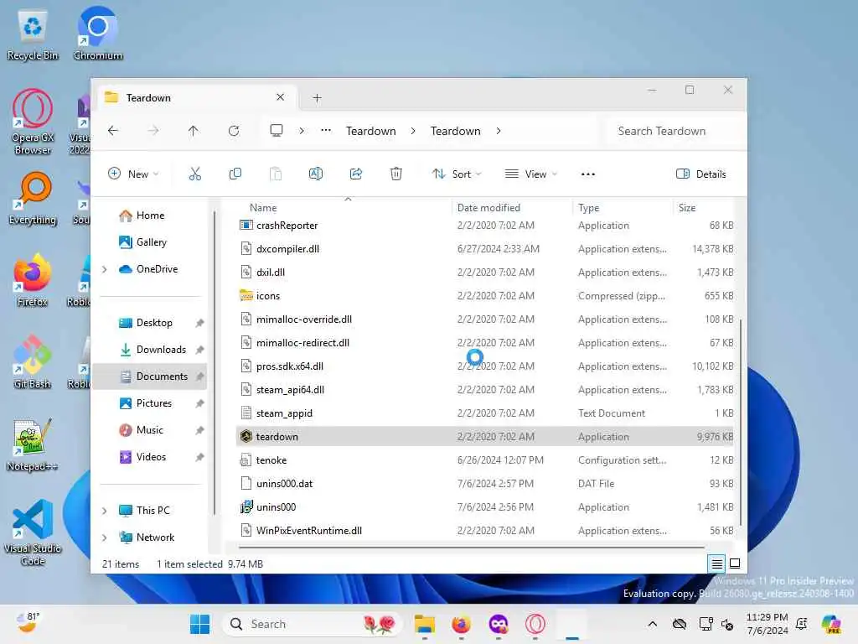Screen dimensions: 858x644
Task: Open Pictures quick access folder
Action: [154, 403]
